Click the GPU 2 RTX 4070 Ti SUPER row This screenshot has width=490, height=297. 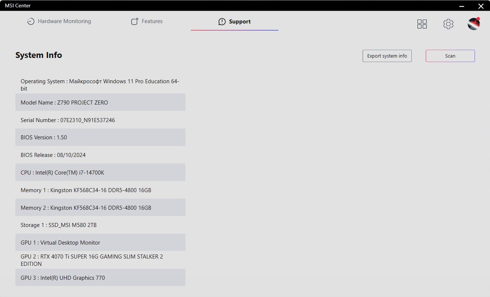pyautogui.click(x=100, y=260)
